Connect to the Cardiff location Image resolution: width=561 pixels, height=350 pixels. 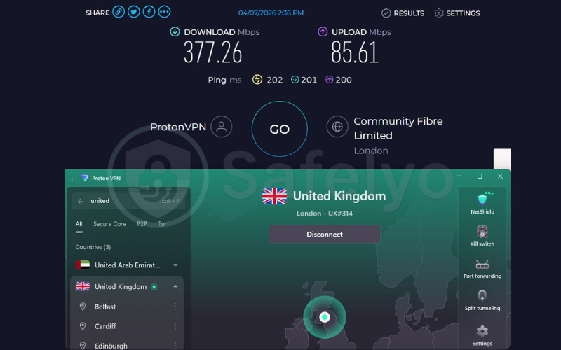pyautogui.click(x=105, y=326)
